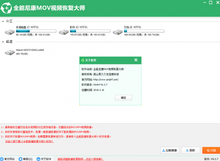Click the detailed recovery tutorial link
This screenshot has height=161, width=220.
80,159
